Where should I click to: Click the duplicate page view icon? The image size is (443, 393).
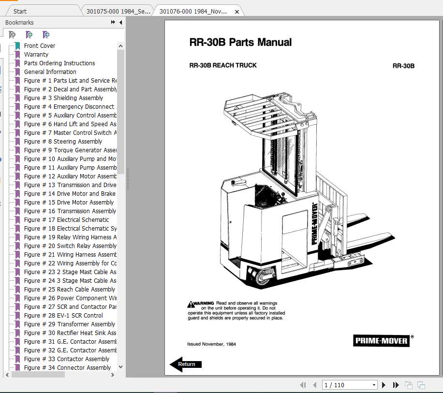pos(408,385)
